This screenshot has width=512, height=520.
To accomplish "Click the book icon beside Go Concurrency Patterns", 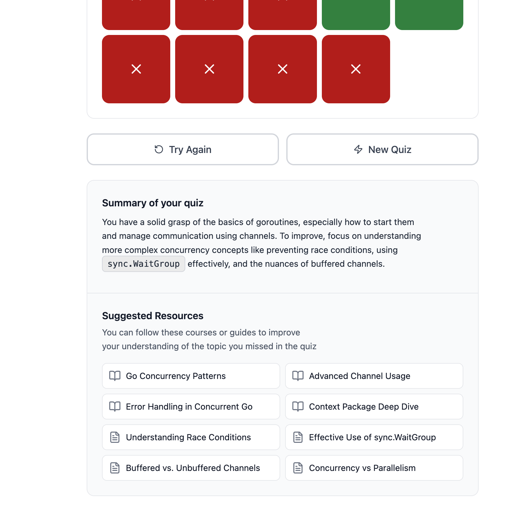I will [x=115, y=376].
